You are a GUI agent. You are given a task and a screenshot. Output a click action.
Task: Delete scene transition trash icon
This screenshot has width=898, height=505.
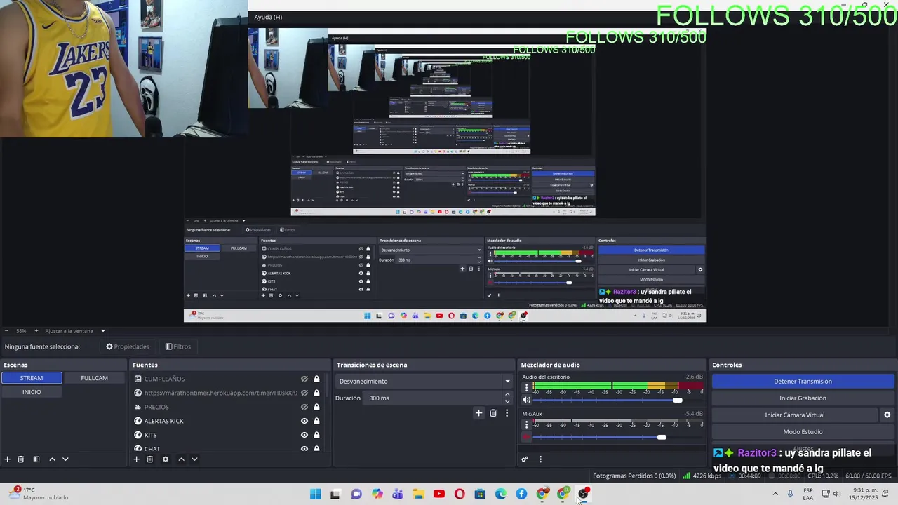[x=493, y=413]
